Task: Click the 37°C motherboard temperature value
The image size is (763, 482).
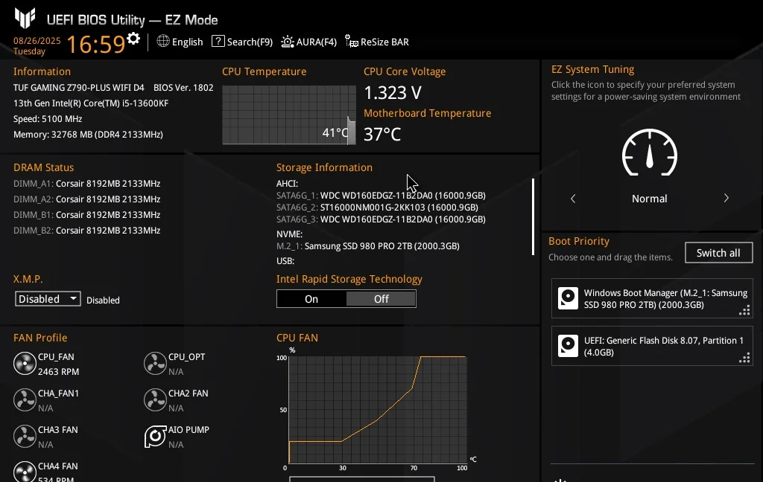Action: coord(382,134)
